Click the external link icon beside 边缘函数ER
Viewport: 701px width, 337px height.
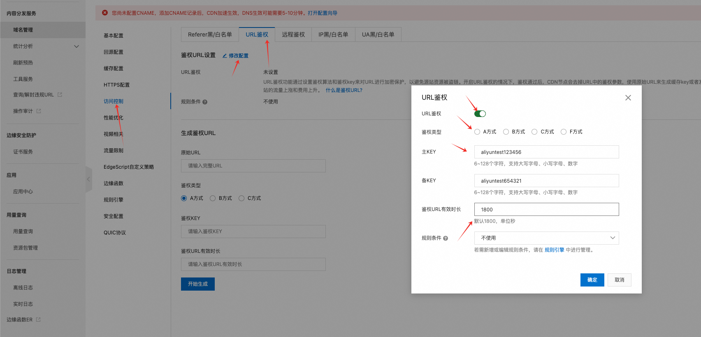tap(38, 319)
